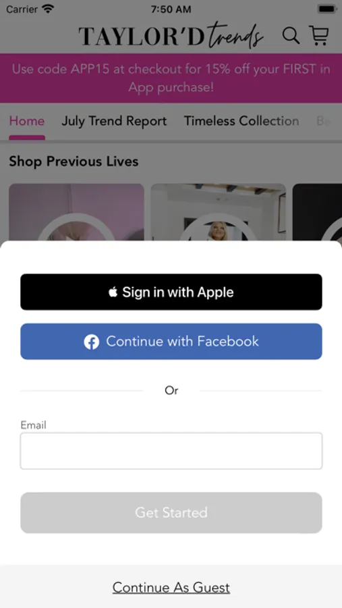Viewport: 342px width, 608px height.
Task: Tap the APP15 promo code banner
Action: click(171, 78)
